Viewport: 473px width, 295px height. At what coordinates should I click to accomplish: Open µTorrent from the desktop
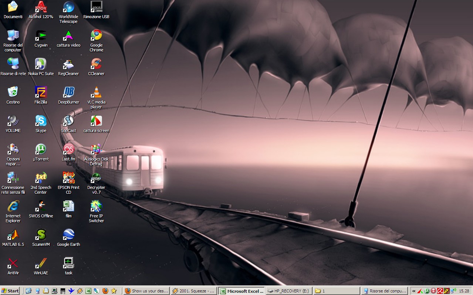[41, 149]
